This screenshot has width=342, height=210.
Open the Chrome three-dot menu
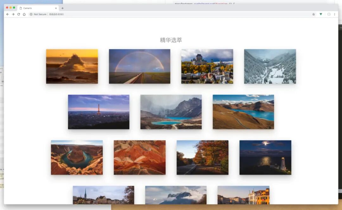click(335, 14)
